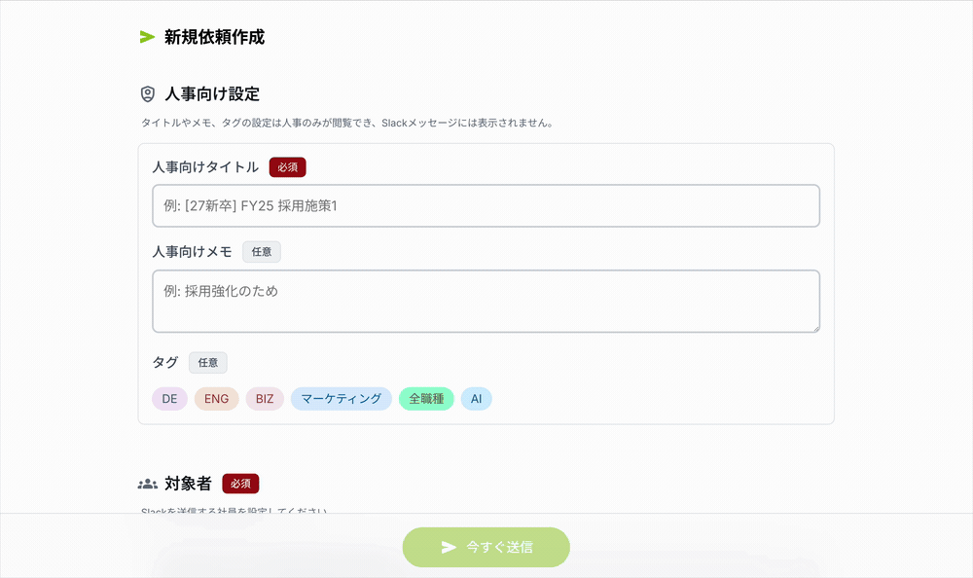The height and width of the screenshot is (578, 973).
Task: Click the 必須 badge next to 人事向けタイトル
Action: coord(287,166)
